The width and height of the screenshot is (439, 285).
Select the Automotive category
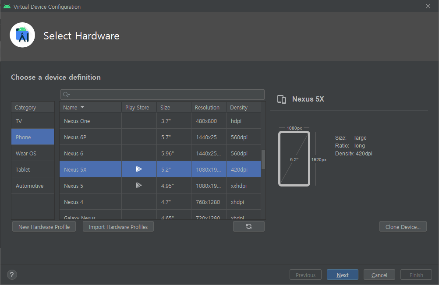pyautogui.click(x=33, y=186)
